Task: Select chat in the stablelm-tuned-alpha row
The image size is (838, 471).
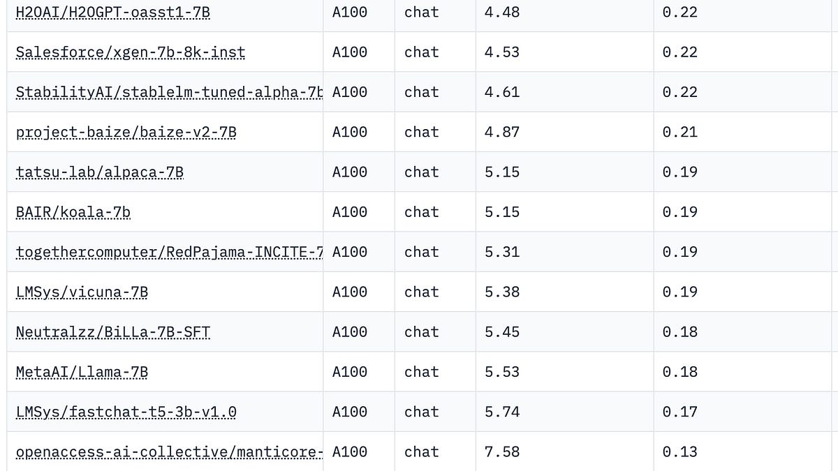Action: click(x=422, y=92)
